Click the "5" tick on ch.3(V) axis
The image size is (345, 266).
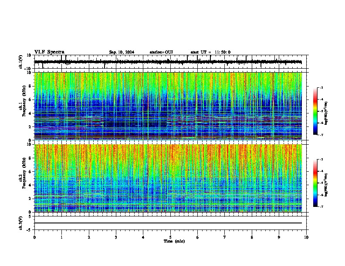tap(30, 216)
